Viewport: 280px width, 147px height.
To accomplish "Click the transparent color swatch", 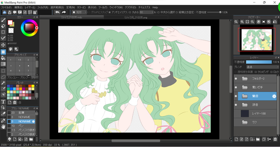I will pyautogui.click(x=11, y=30).
